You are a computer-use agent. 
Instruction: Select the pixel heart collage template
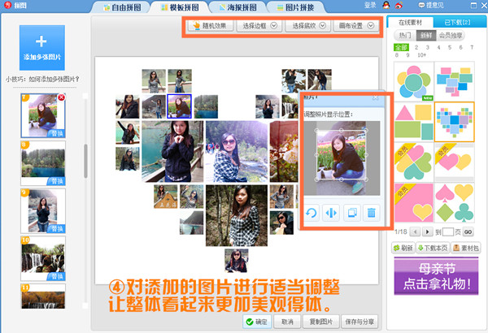tap(454, 122)
